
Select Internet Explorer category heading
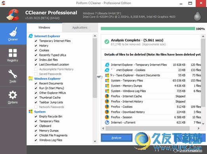point(47,36)
